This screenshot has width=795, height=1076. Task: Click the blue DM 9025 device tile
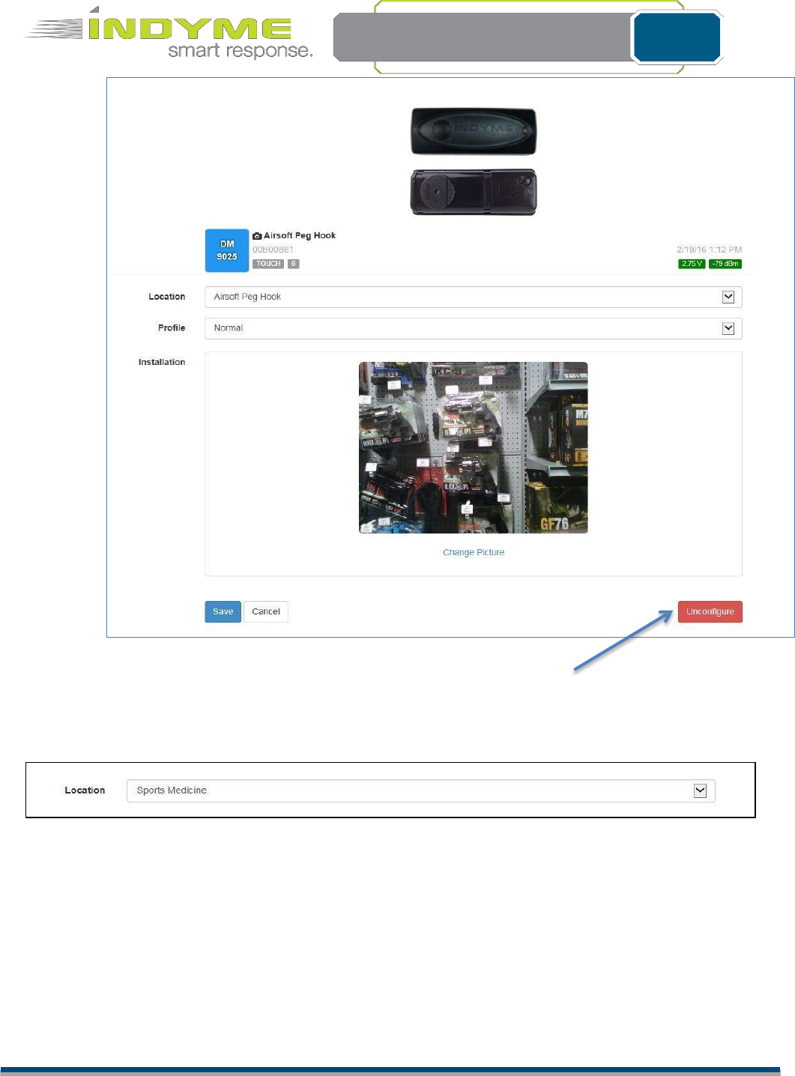pyautogui.click(x=227, y=250)
